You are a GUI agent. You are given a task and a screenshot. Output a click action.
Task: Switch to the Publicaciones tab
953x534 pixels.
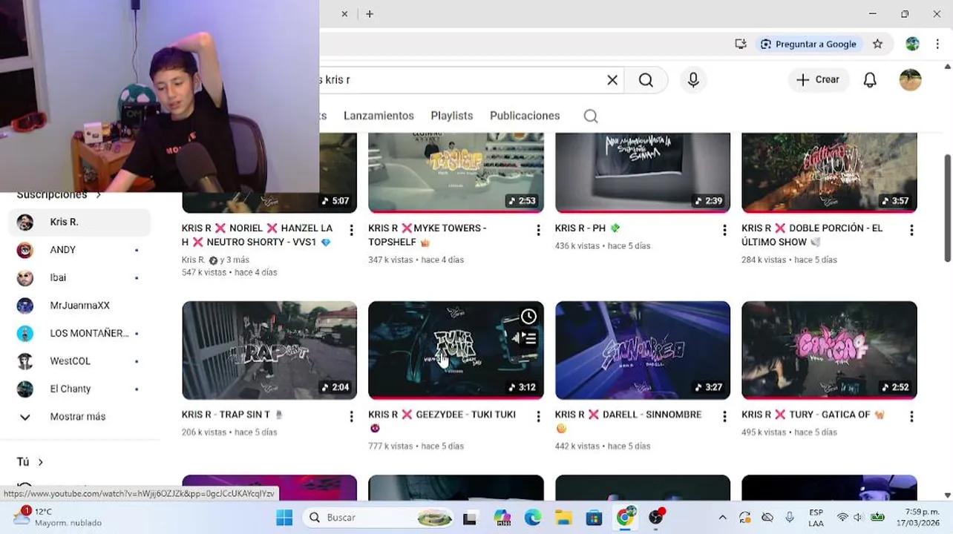(x=525, y=116)
